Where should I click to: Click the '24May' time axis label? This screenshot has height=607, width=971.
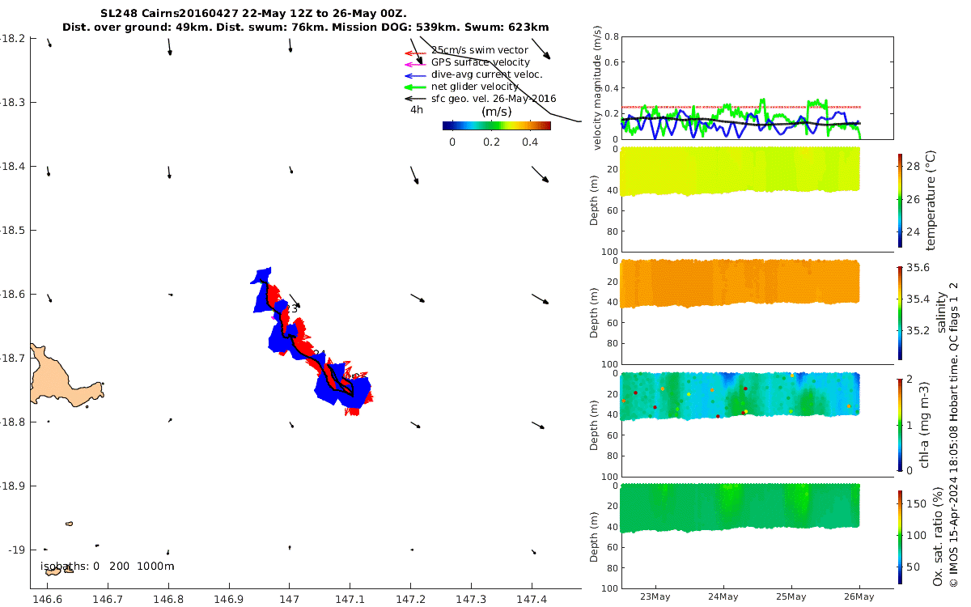(x=723, y=597)
